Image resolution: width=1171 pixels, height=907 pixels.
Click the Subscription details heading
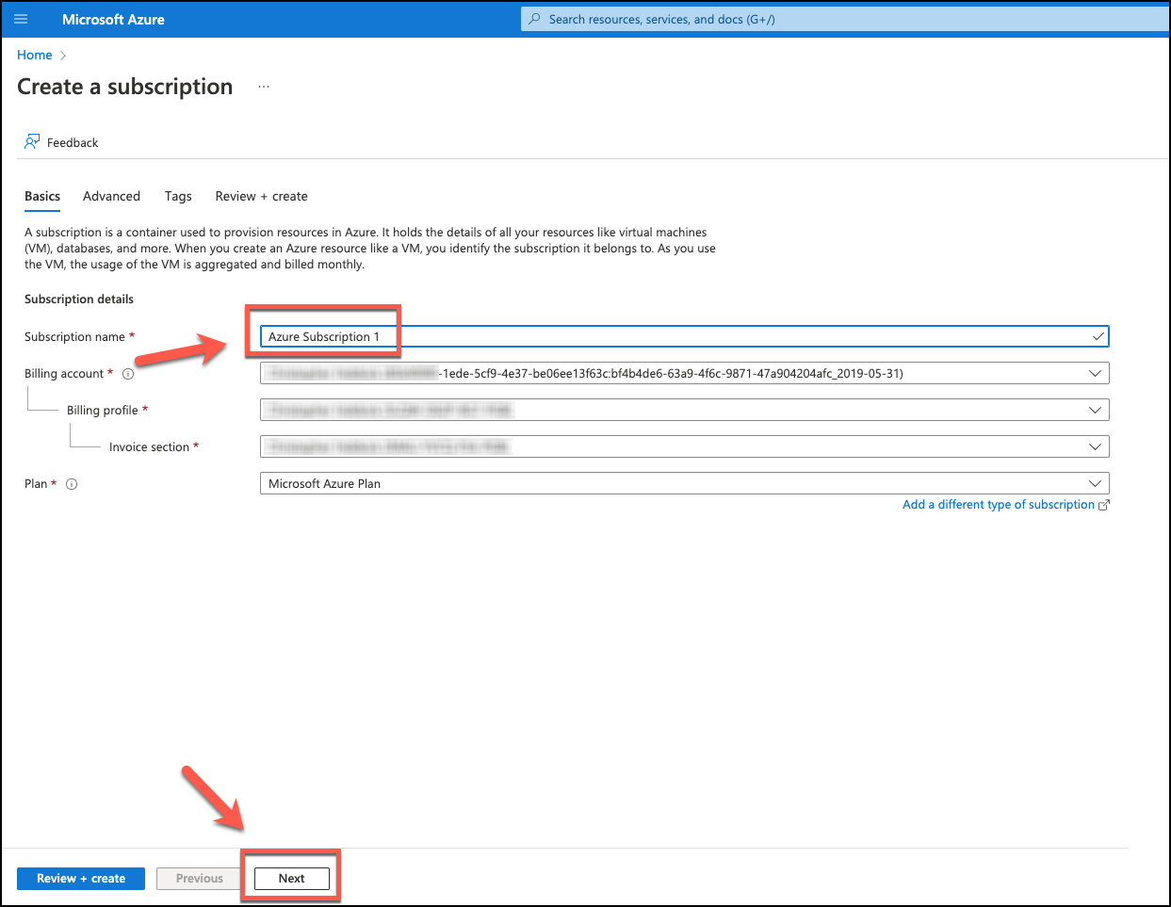[79, 300]
